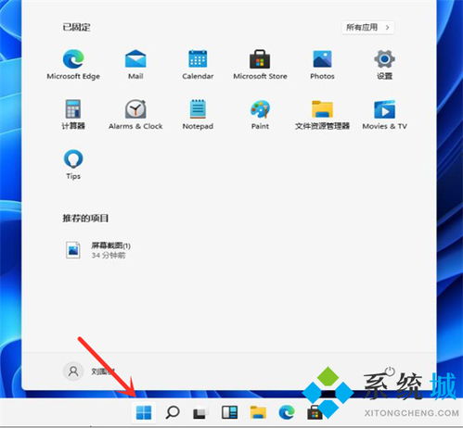Launch Edge from the taskbar
463x428 pixels.
click(x=287, y=412)
